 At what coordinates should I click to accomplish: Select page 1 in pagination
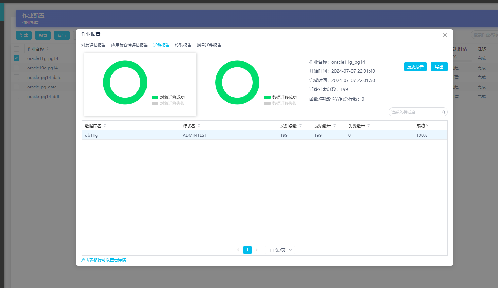click(x=247, y=250)
